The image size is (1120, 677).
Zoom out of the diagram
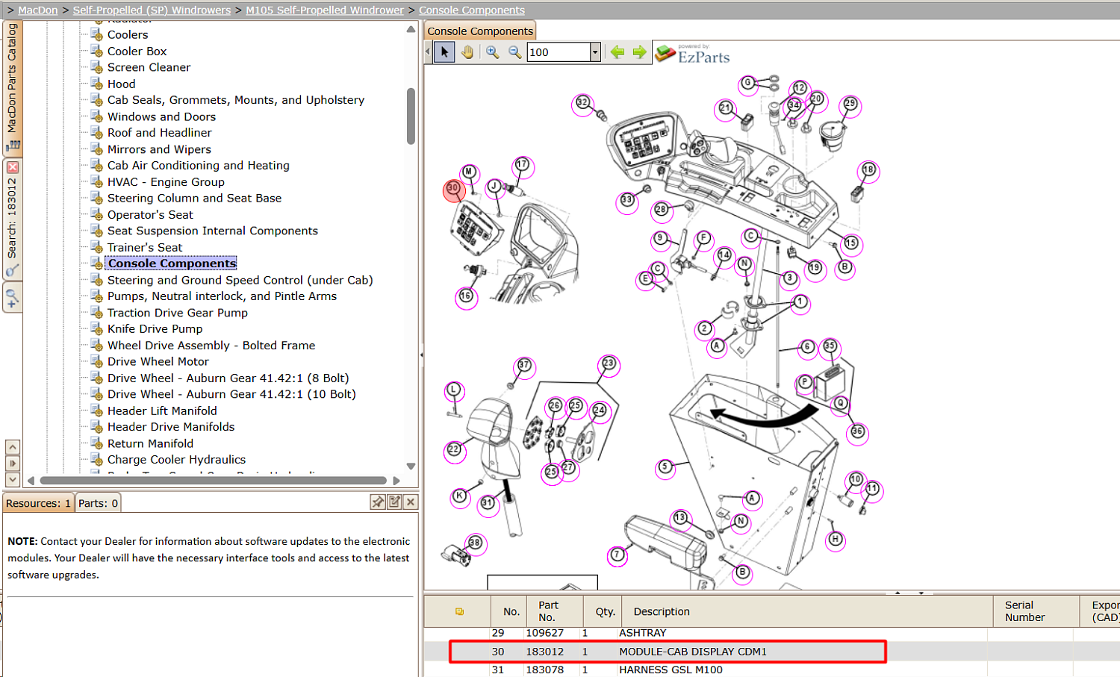515,52
